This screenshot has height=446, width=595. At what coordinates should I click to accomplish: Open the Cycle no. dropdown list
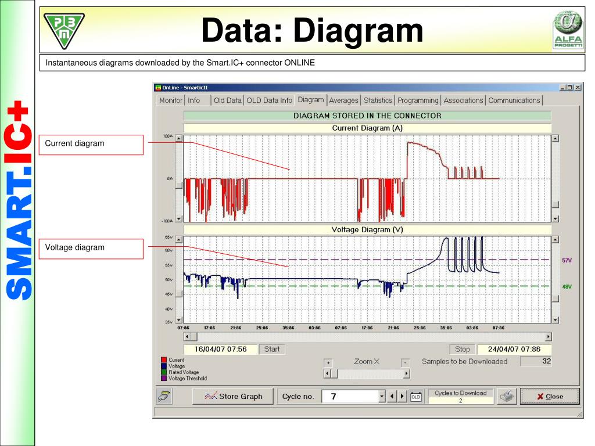382,397
